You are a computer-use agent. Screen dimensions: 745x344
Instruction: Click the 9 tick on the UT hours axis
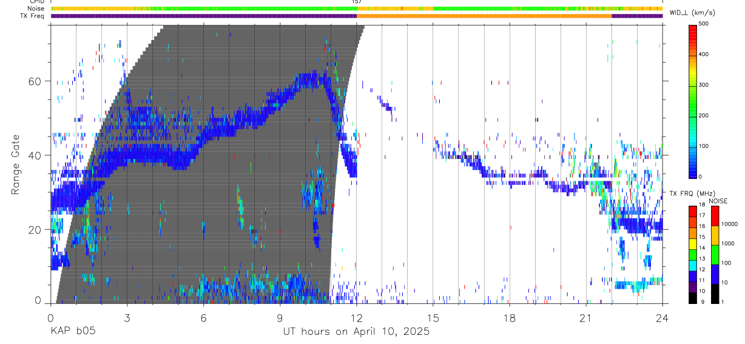tap(280, 318)
